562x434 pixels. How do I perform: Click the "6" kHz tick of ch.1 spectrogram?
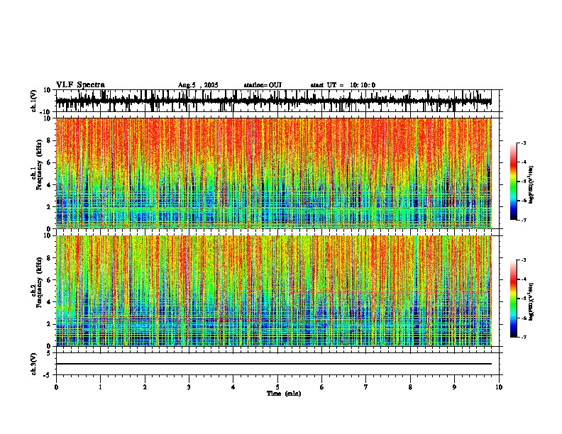tap(49, 163)
